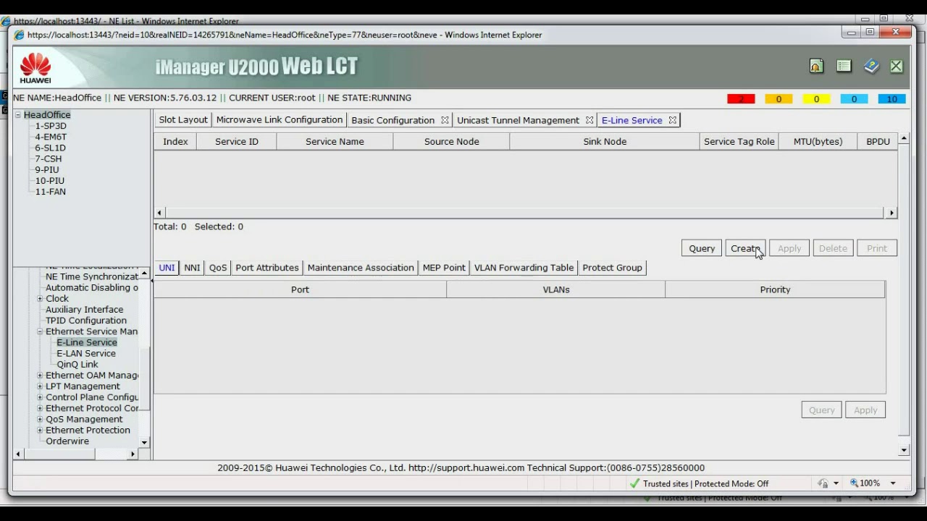The width and height of the screenshot is (927, 521).
Task: Select the 4-EM6T board in tree
Action: coord(51,137)
